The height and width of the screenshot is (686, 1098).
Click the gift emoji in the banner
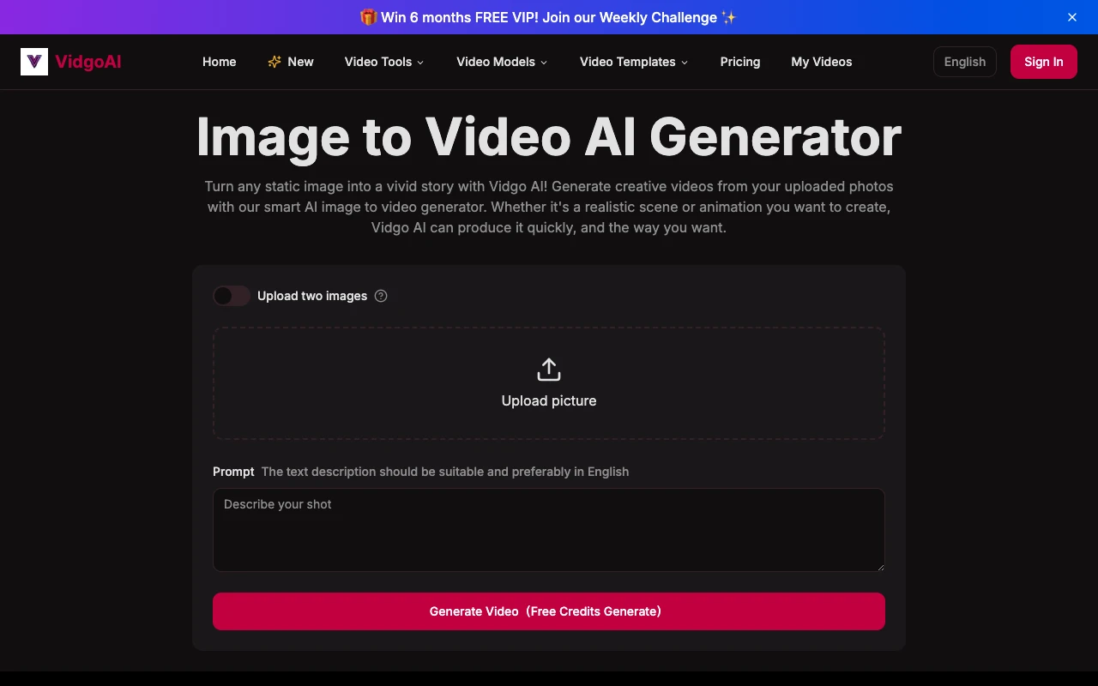click(x=371, y=17)
